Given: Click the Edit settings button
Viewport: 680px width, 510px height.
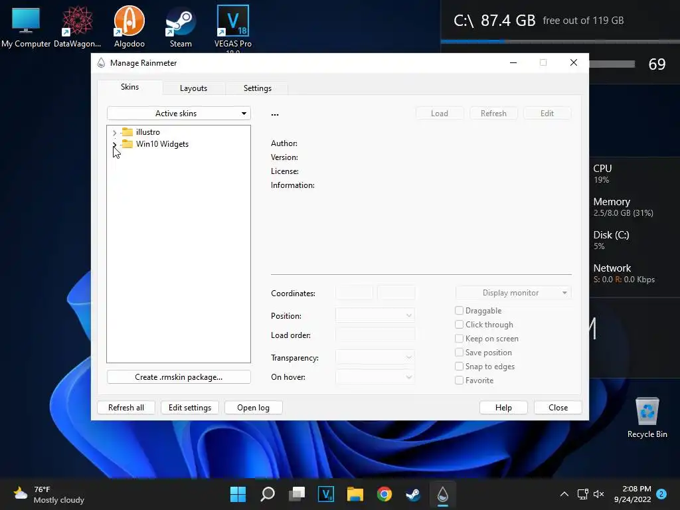Looking at the screenshot, I should [189, 407].
